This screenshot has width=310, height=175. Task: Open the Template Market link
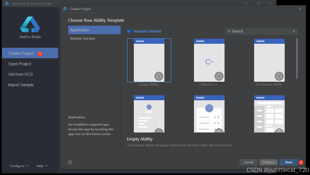(147, 31)
